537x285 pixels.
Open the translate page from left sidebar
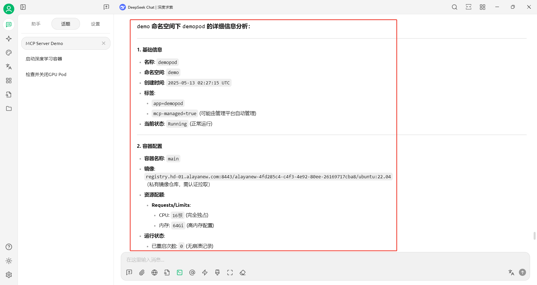click(x=9, y=66)
